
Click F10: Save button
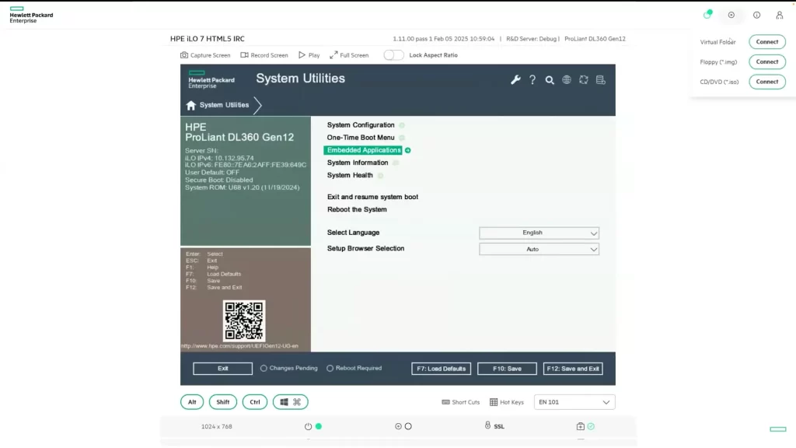[507, 369]
